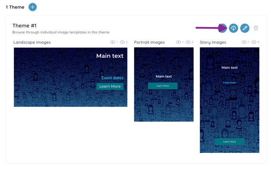Select Main text in the landscape image
This screenshot has width=271, height=169.
tap(110, 56)
